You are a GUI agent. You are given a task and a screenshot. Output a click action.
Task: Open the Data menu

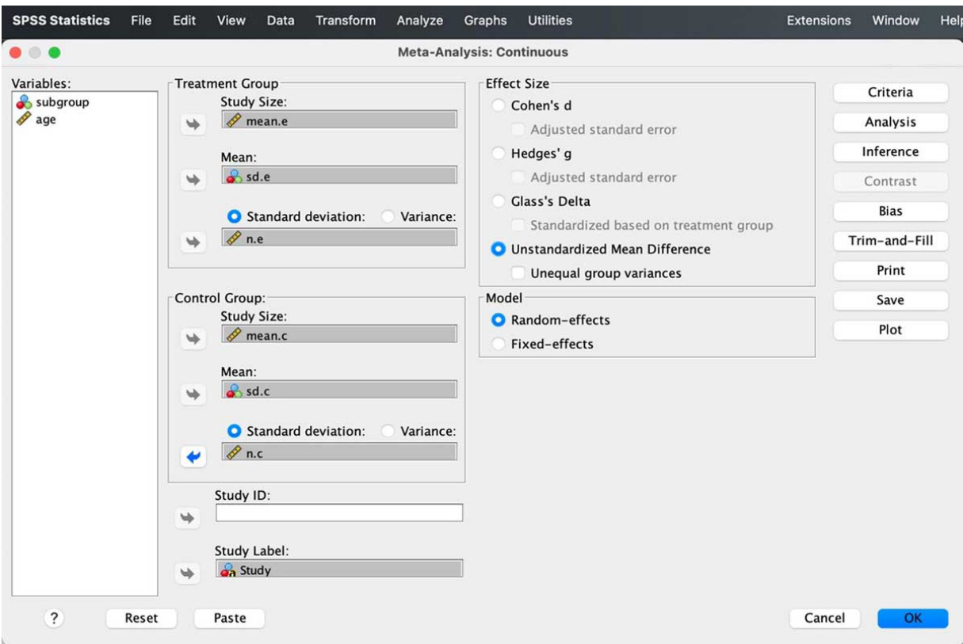pyautogui.click(x=281, y=21)
